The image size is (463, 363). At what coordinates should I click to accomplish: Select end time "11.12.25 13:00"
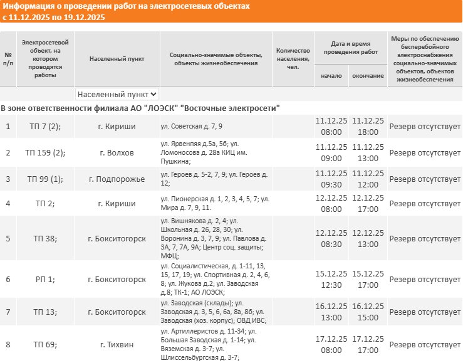click(368, 153)
